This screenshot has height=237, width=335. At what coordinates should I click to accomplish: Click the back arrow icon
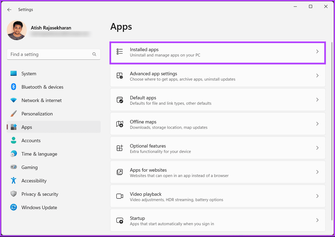pos(9,10)
